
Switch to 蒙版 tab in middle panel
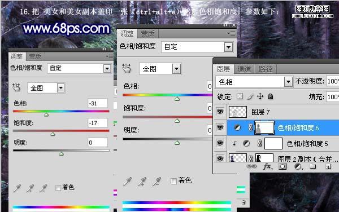(147, 34)
